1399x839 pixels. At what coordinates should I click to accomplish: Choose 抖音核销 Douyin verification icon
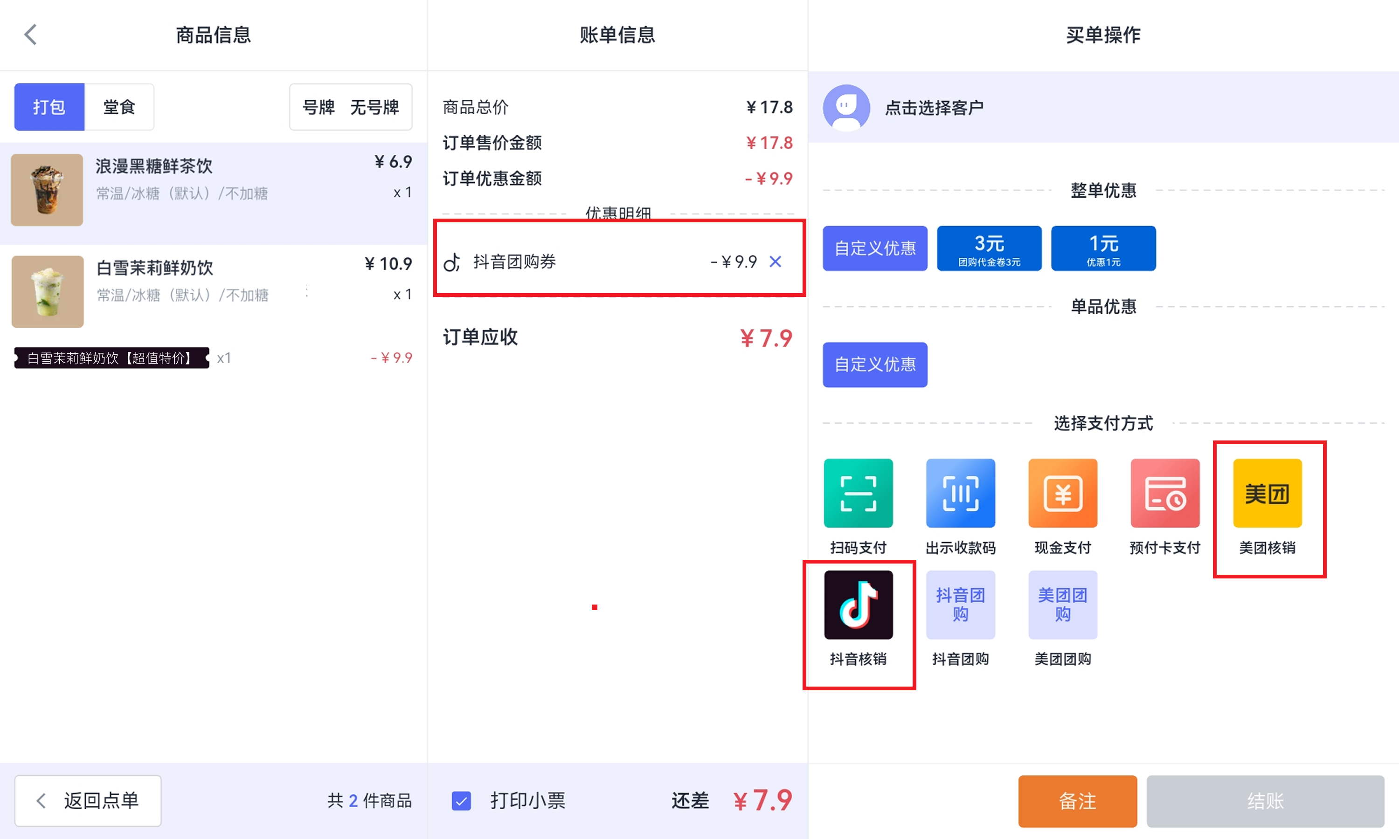(x=859, y=605)
